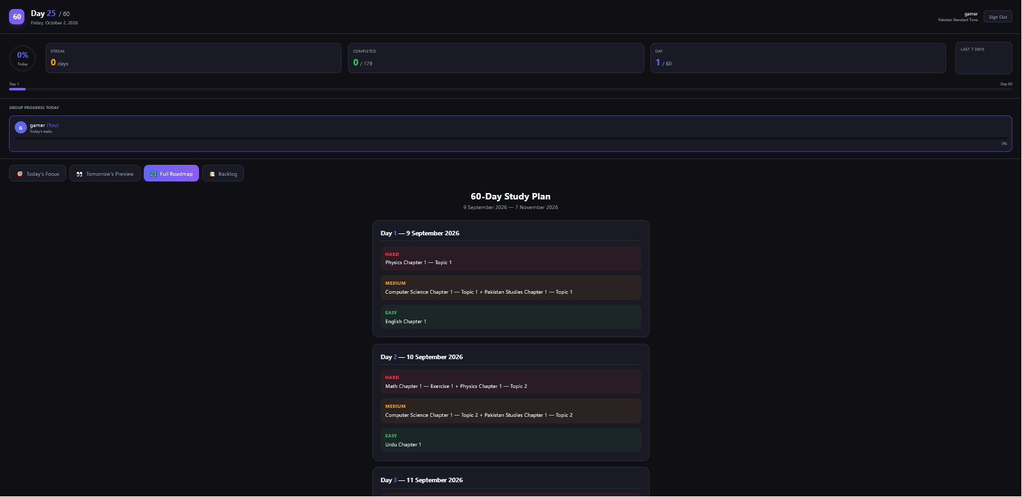Select the Physics Chapter 1 Topic 1 hard task

click(511, 258)
